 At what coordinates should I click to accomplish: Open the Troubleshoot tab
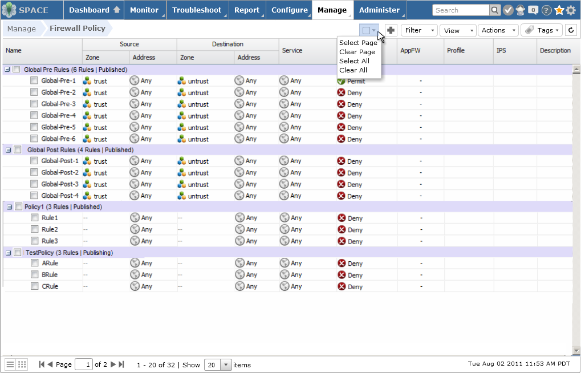(x=197, y=10)
